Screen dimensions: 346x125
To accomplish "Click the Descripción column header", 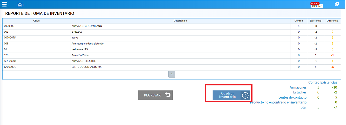I will tap(180, 21).
